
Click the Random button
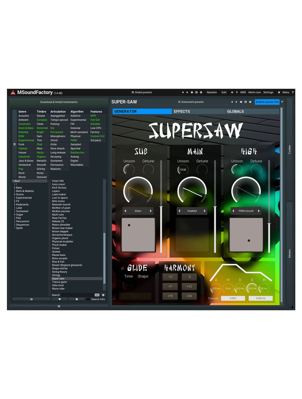tap(212, 92)
